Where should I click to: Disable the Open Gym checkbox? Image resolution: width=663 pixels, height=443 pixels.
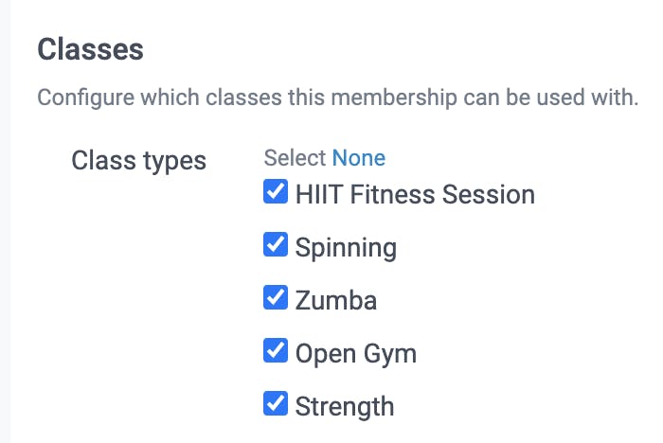coord(276,352)
